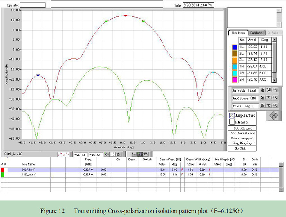This screenshot has width=286, height=217.
Task: Click the red file color swatch
Action: tap(2, 170)
